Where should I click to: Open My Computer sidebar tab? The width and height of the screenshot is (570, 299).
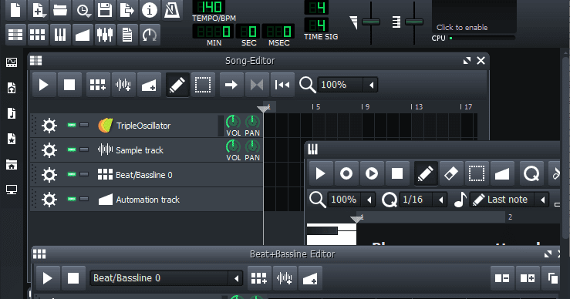coord(12,190)
